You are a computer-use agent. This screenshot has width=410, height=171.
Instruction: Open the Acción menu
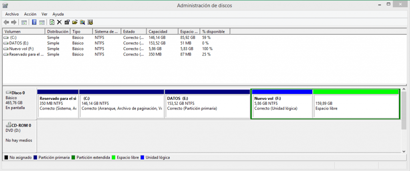(x=30, y=14)
